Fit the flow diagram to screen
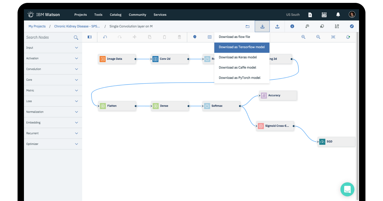This screenshot has height=201, width=383. (333, 37)
